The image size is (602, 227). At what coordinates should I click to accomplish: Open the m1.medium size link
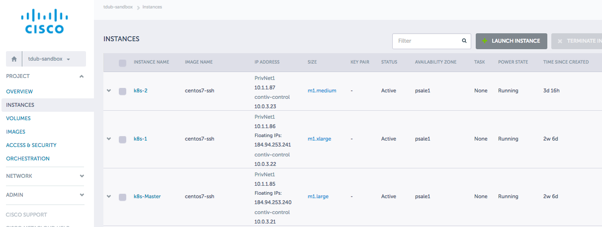click(x=322, y=90)
